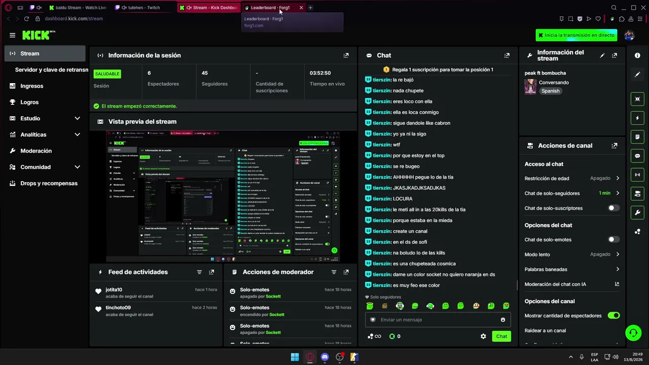Switch to baldu Stream browser tab
The height and width of the screenshot is (365, 649).
click(x=78, y=8)
